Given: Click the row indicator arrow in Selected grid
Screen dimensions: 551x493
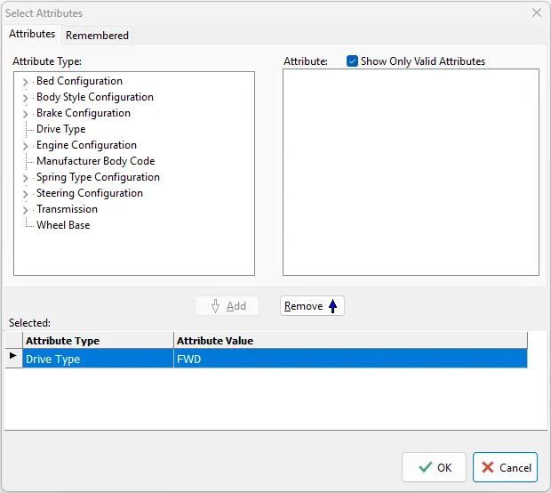Looking at the screenshot, I should pos(12,358).
